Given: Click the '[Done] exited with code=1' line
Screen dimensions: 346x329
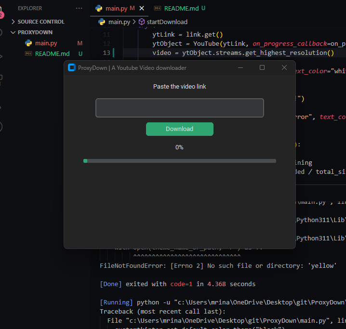Looking at the screenshot, I should tap(178, 284).
